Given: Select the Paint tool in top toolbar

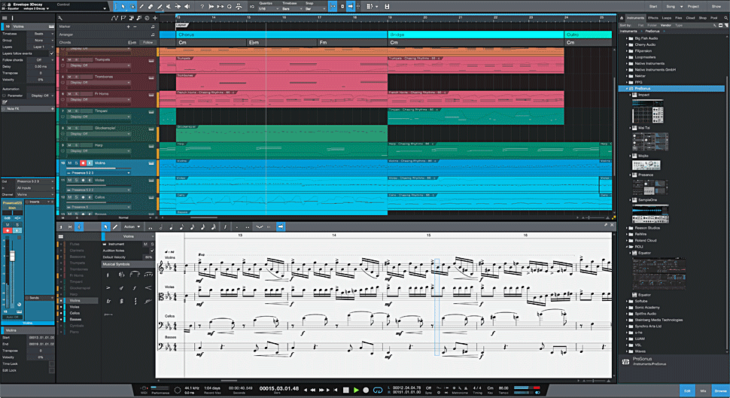Looking at the screenshot, I should (160, 7).
